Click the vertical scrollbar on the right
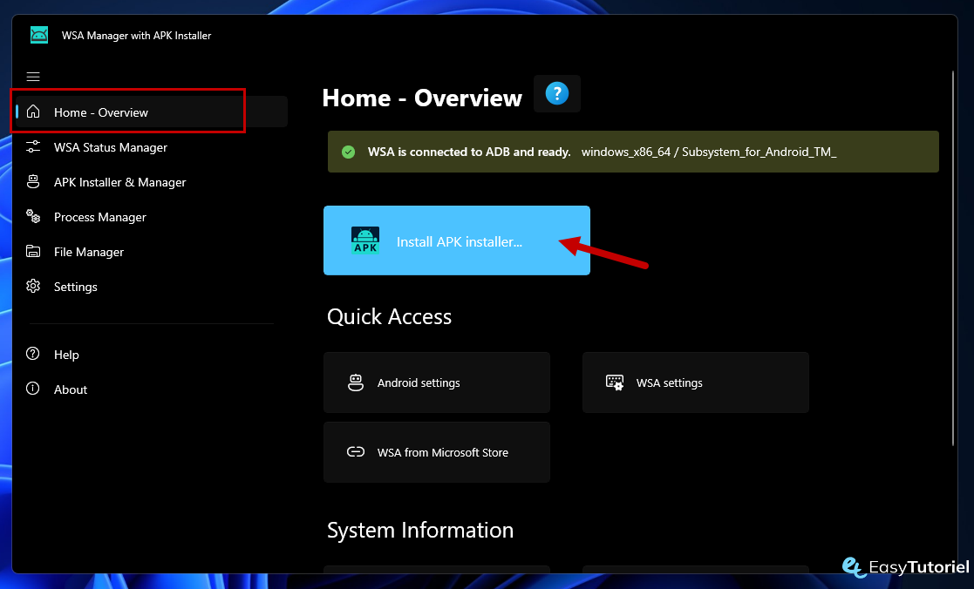Screen dimensions: 974x589 [x=953, y=258]
